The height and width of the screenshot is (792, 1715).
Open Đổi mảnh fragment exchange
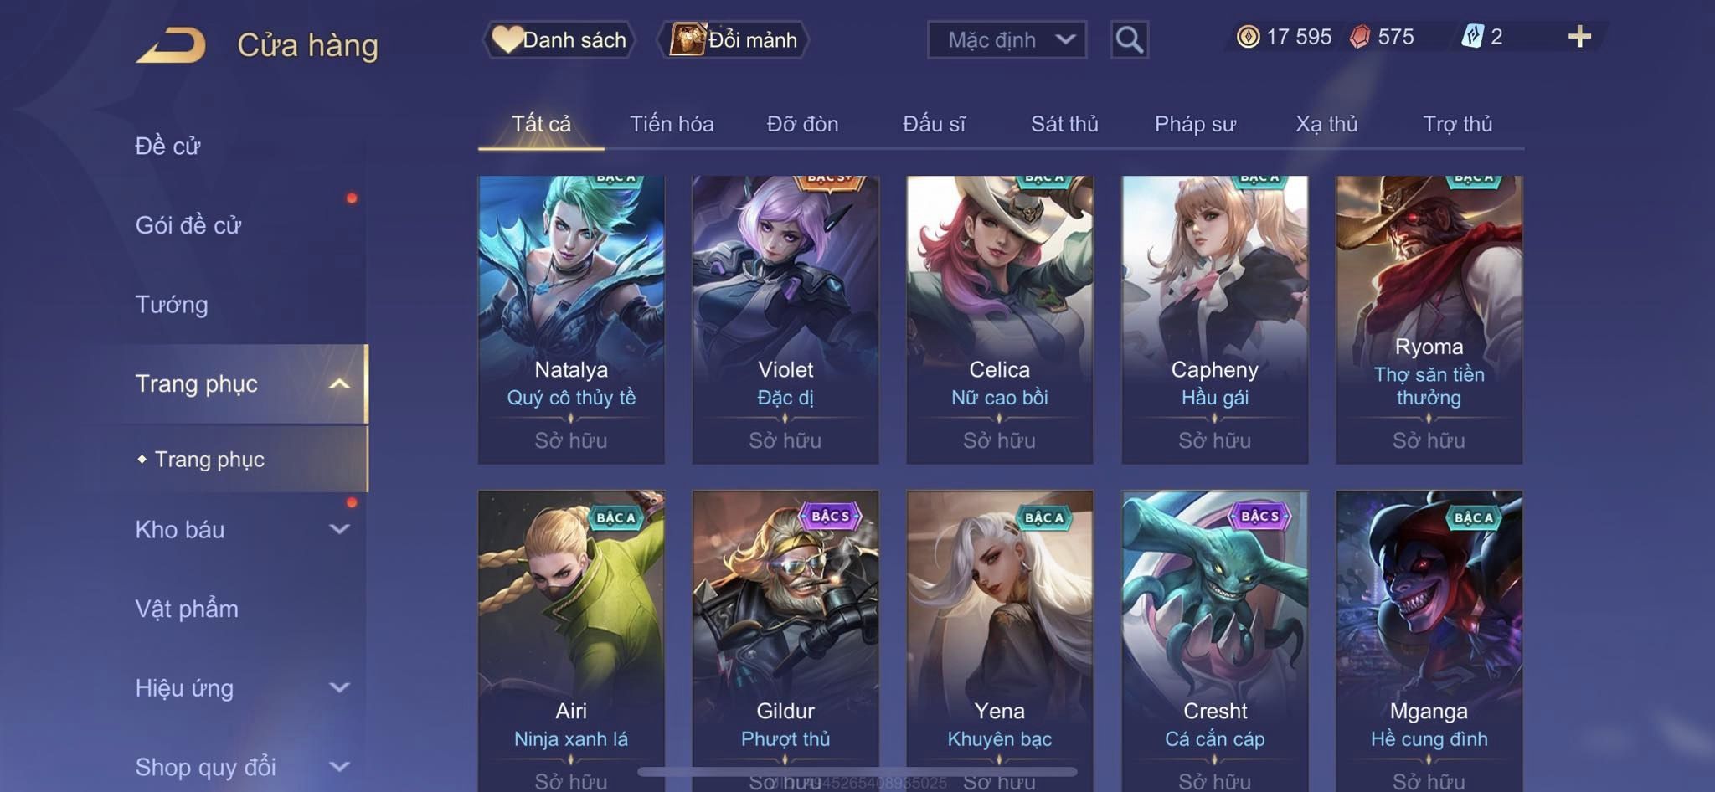[x=734, y=39]
